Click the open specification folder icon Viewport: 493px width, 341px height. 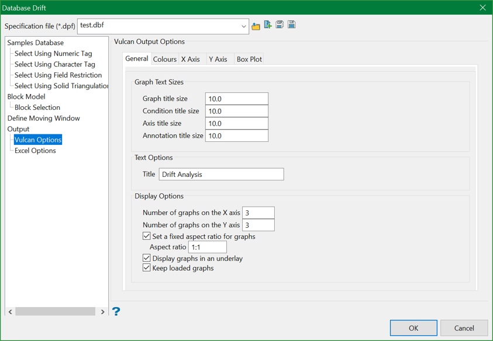coord(256,26)
